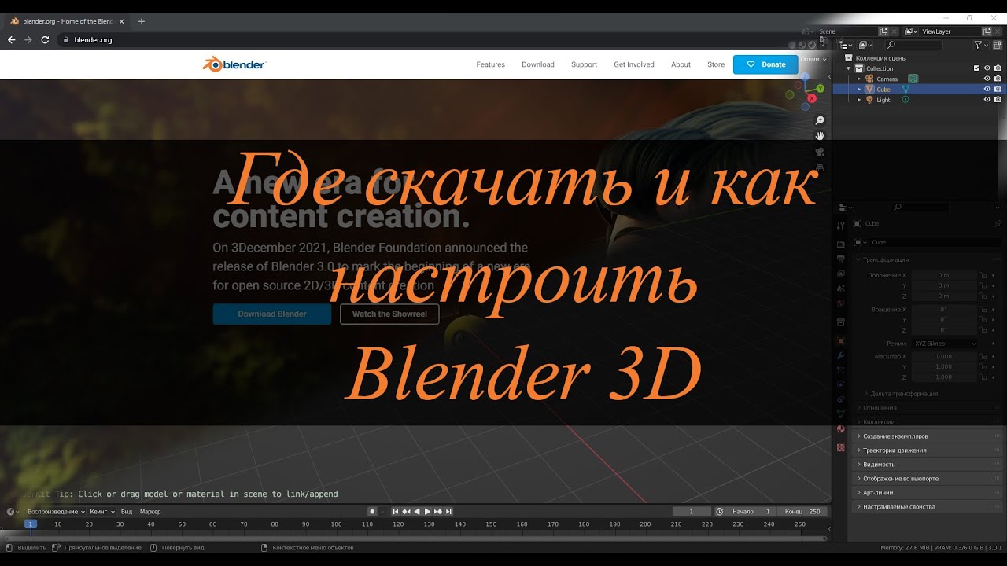The image size is (1007, 566).
Task: Open the Маркер timeline menu
Action: point(150,512)
